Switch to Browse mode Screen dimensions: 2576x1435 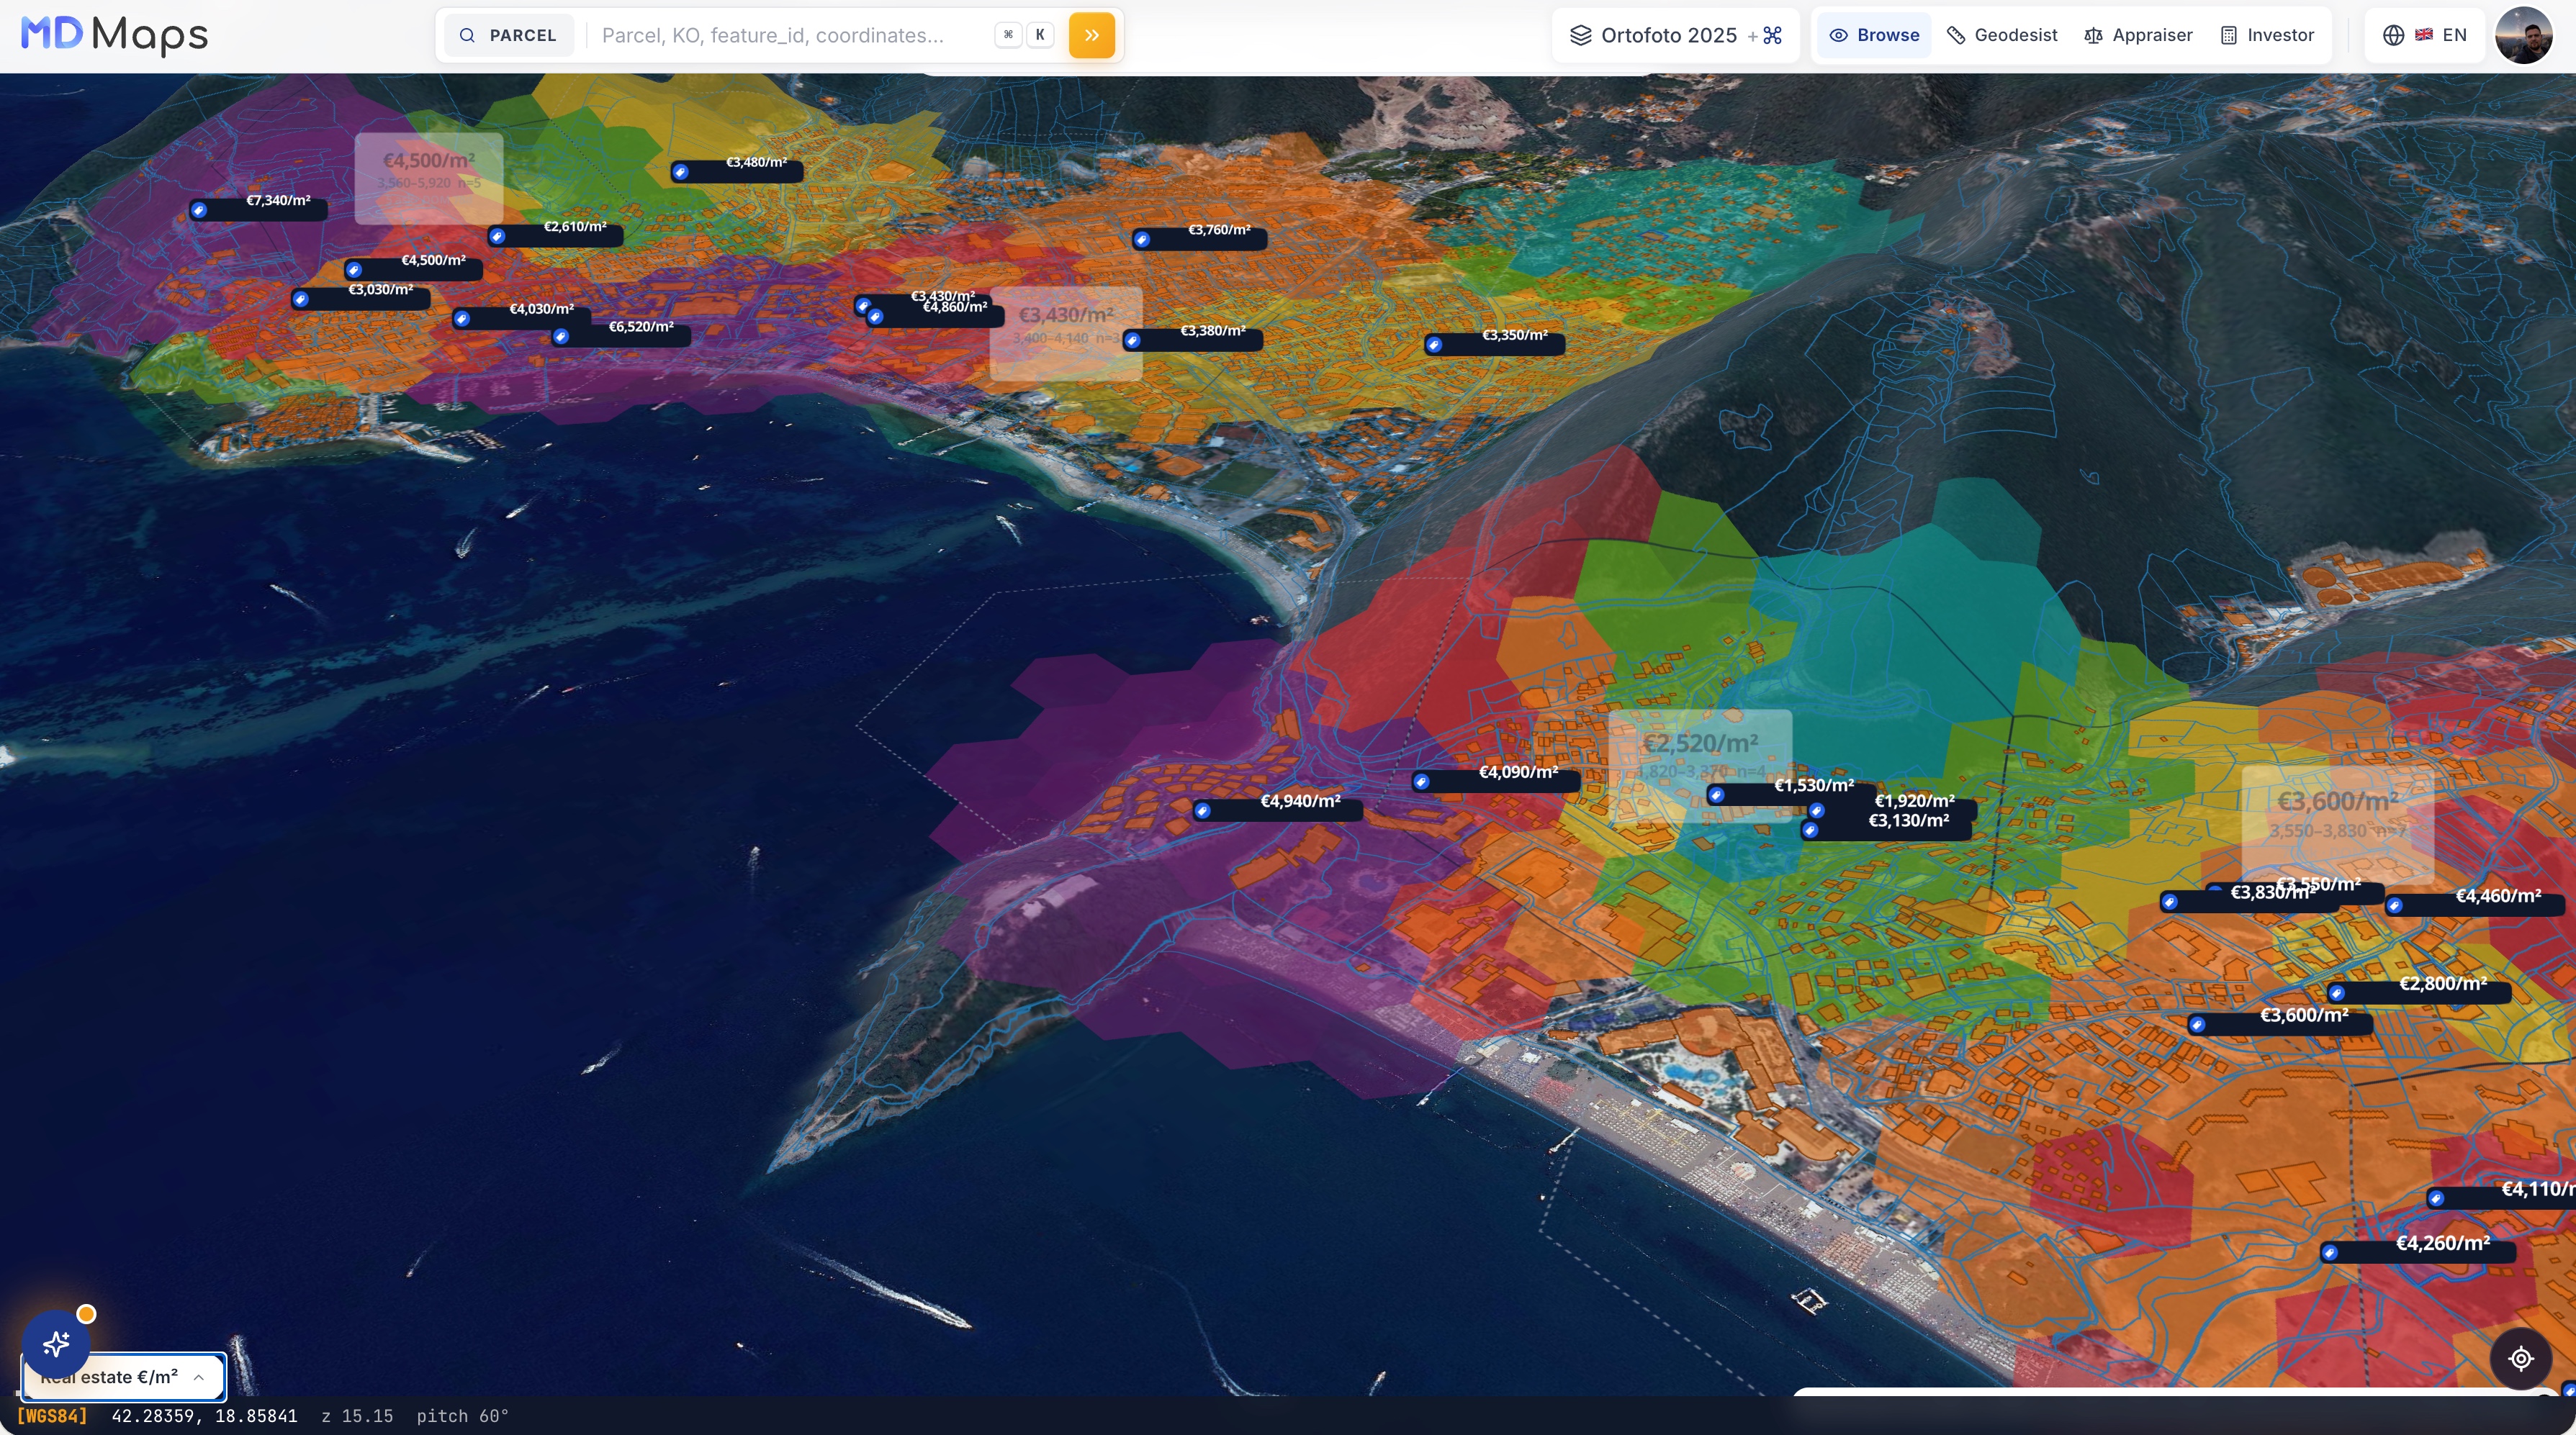click(x=1874, y=35)
